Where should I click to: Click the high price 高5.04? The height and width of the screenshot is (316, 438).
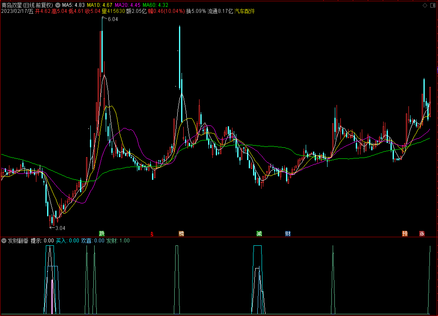pyautogui.click(x=59, y=11)
